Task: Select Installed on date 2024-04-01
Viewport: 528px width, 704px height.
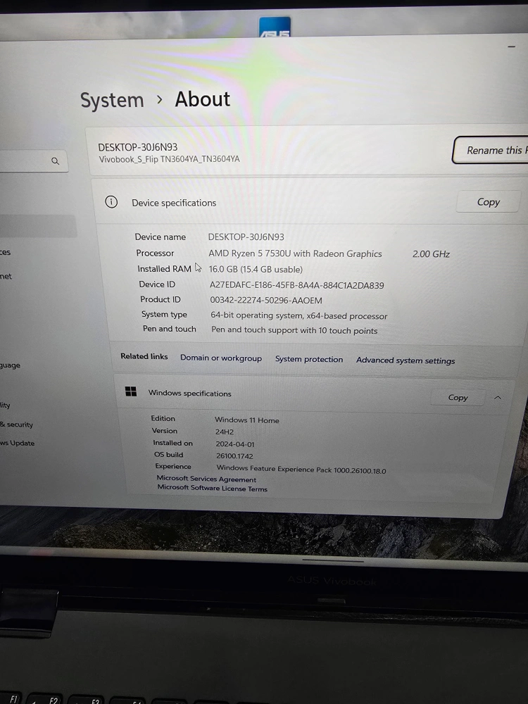Action: point(235,444)
